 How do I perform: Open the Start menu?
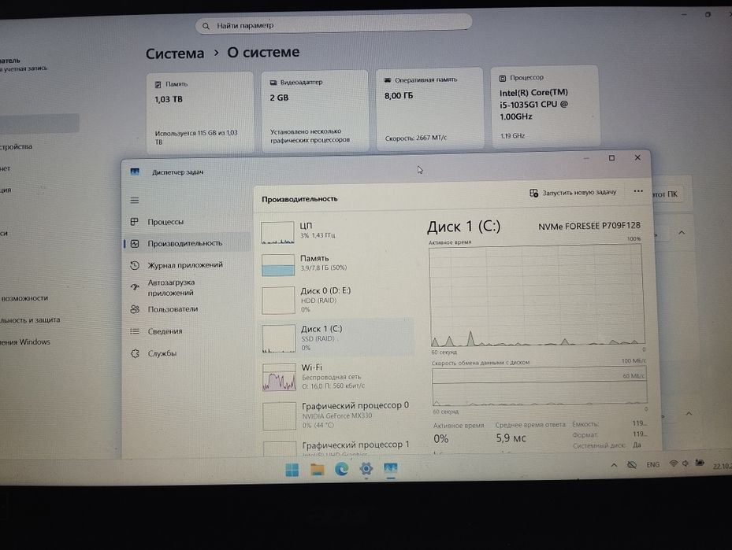click(x=292, y=470)
